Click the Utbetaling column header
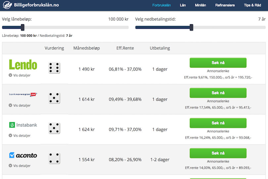The image size is (268, 179). (x=160, y=48)
